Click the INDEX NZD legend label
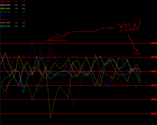 tap(5, 2)
